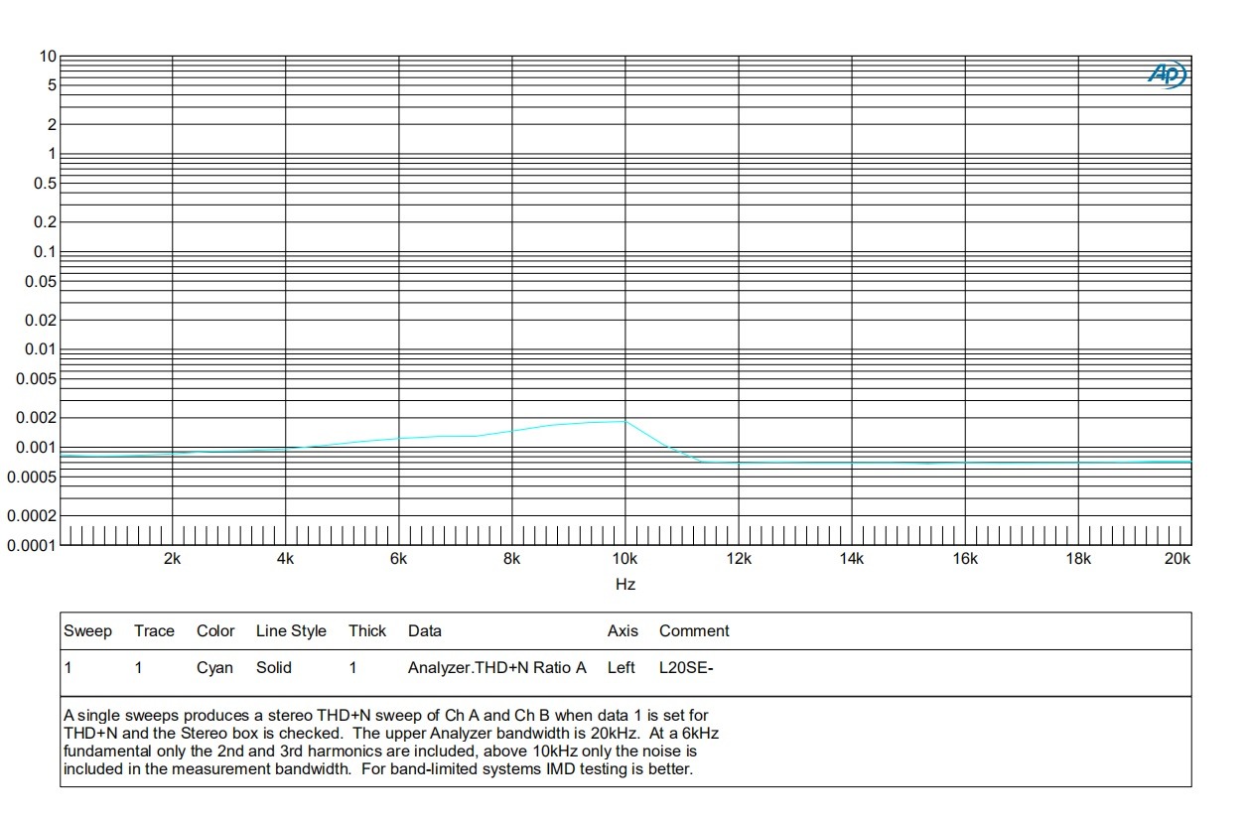This screenshot has height=821, width=1248.
Task: Click the 'Hz' x-axis title
Action: 625,585
